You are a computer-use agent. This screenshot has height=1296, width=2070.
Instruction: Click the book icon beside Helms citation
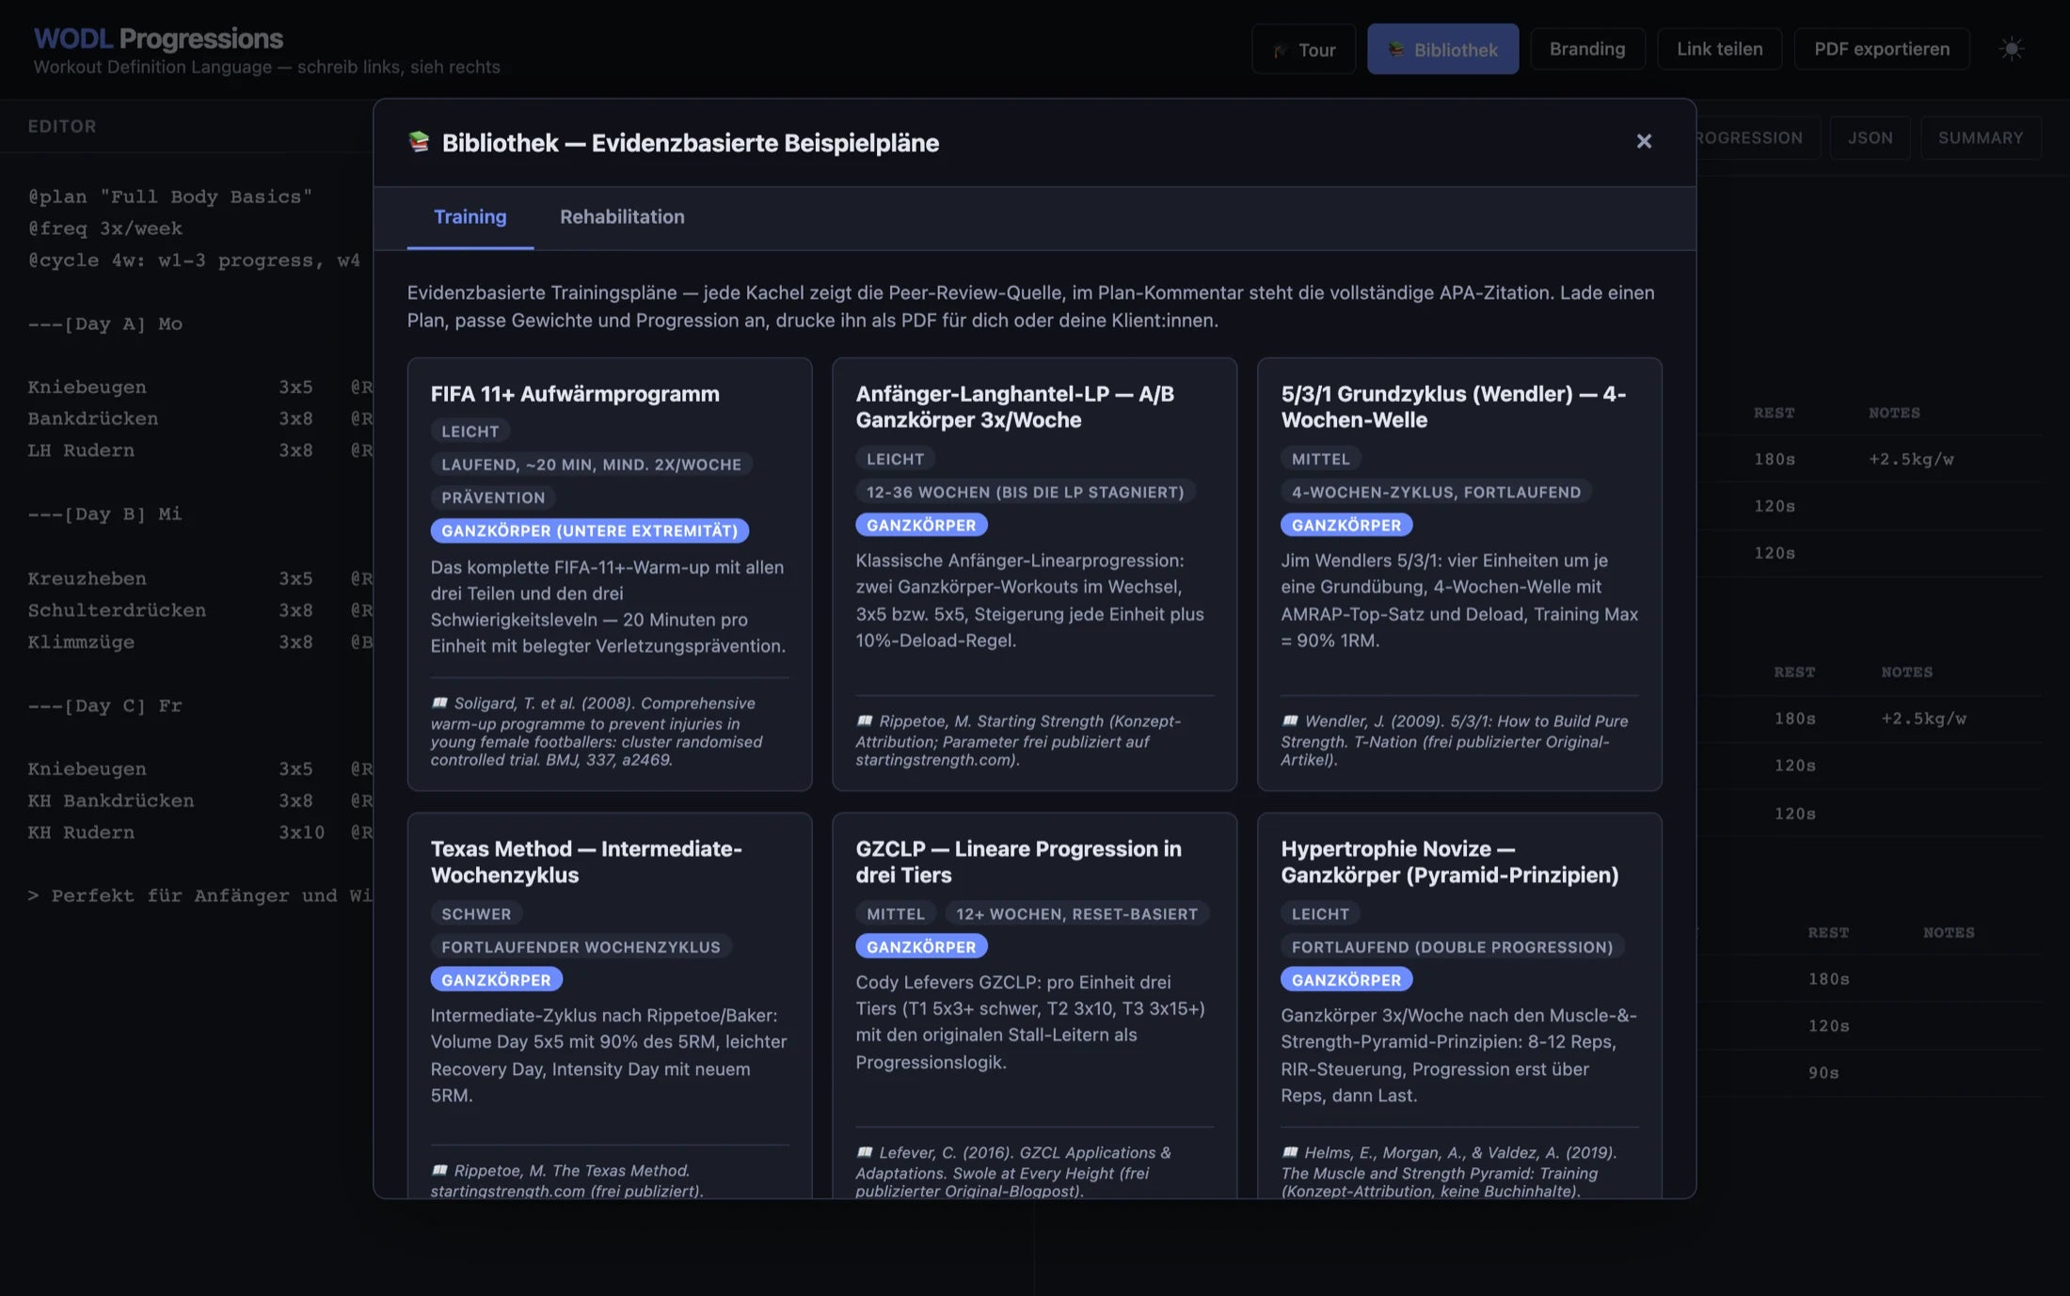click(1290, 1152)
